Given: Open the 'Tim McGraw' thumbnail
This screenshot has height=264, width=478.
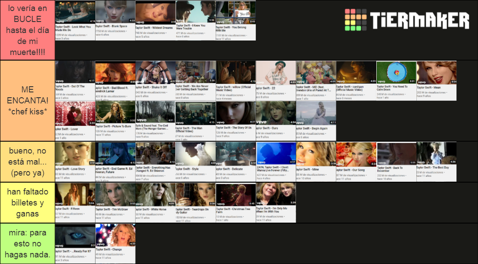Looking at the screenshot, I should pos(115,203).
